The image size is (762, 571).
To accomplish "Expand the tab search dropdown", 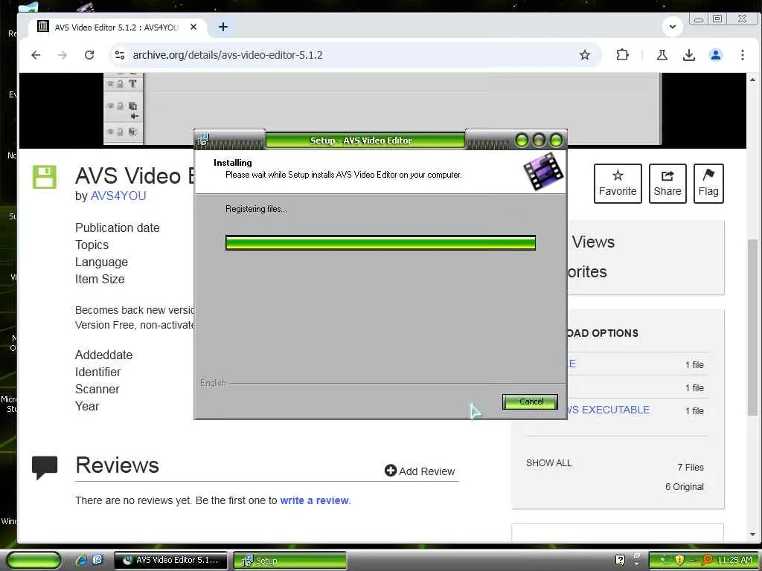I will tap(673, 27).
